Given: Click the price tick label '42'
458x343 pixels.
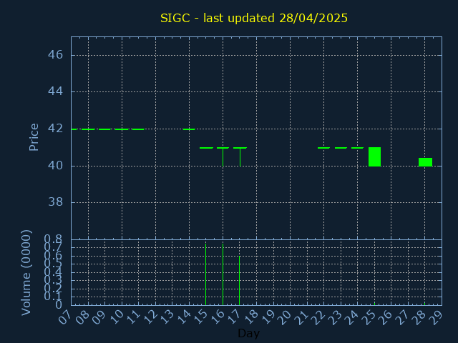Looking at the screenshot, I should 56,129.
